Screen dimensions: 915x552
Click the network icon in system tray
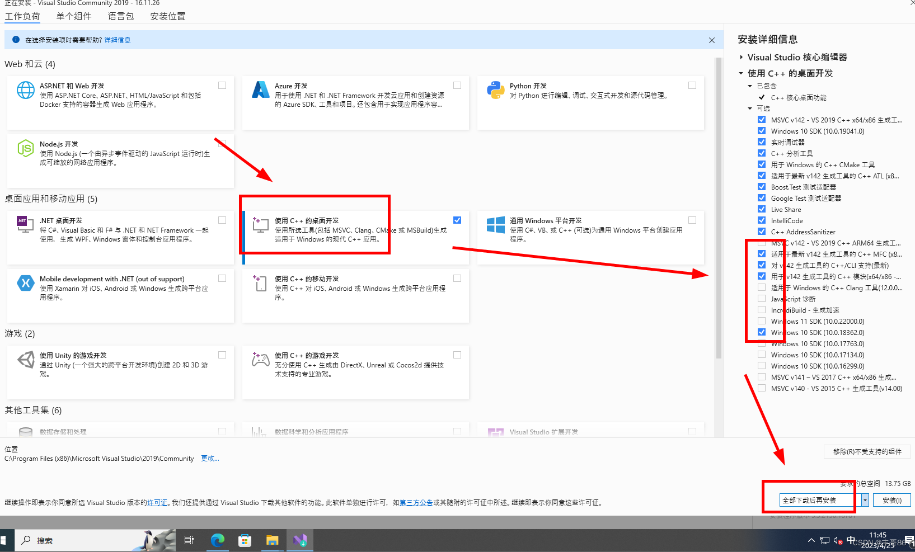(x=825, y=540)
